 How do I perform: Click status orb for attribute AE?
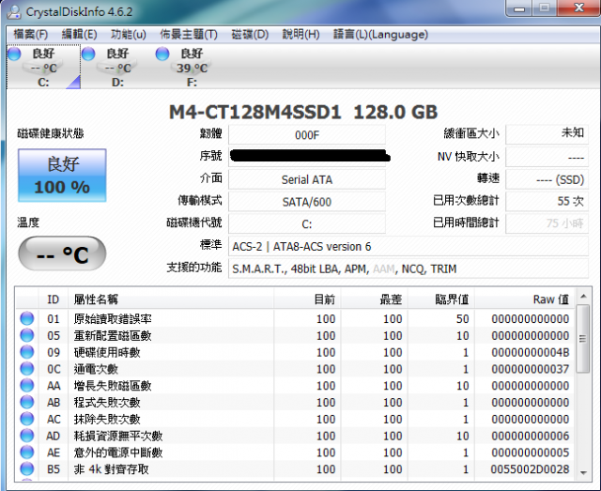pyautogui.click(x=27, y=453)
